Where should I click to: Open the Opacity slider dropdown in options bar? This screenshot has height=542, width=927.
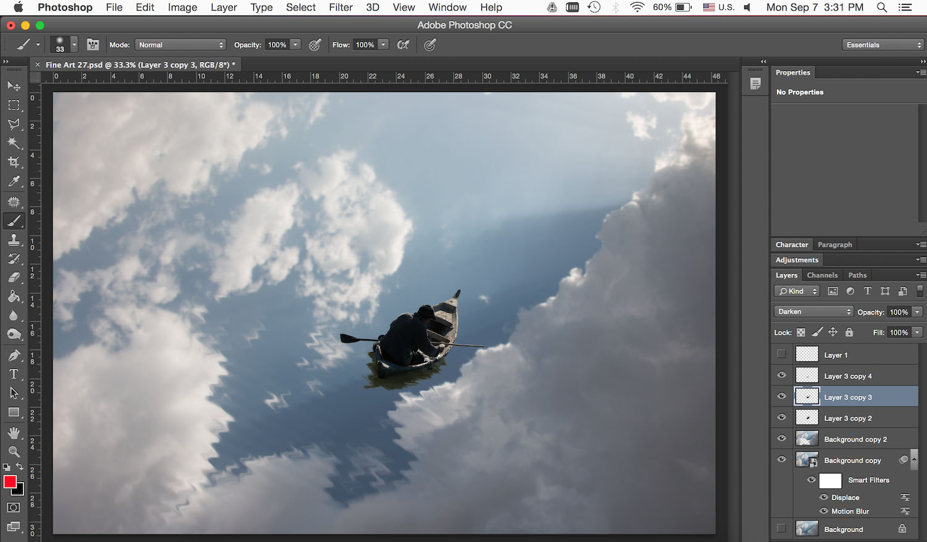(296, 44)
